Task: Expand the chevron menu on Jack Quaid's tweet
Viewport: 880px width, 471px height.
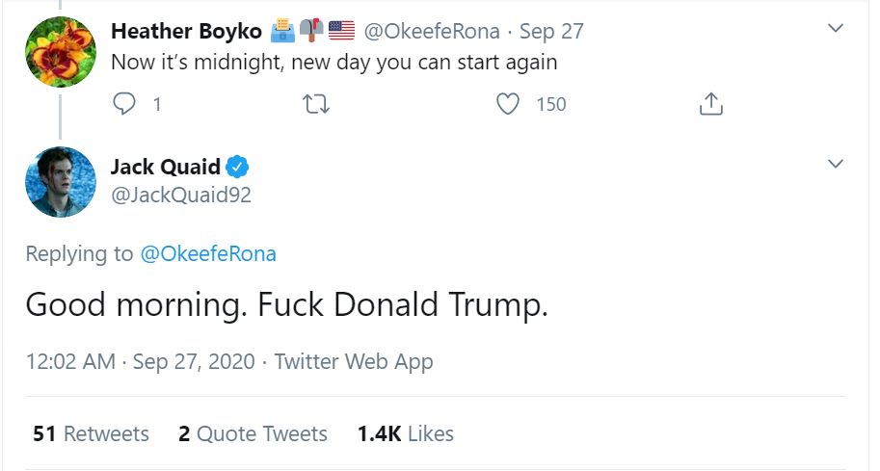Action: pos(836,164)
